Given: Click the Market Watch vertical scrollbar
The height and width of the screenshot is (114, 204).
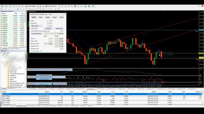Looking at the screenshot, I should click(25, 30).
